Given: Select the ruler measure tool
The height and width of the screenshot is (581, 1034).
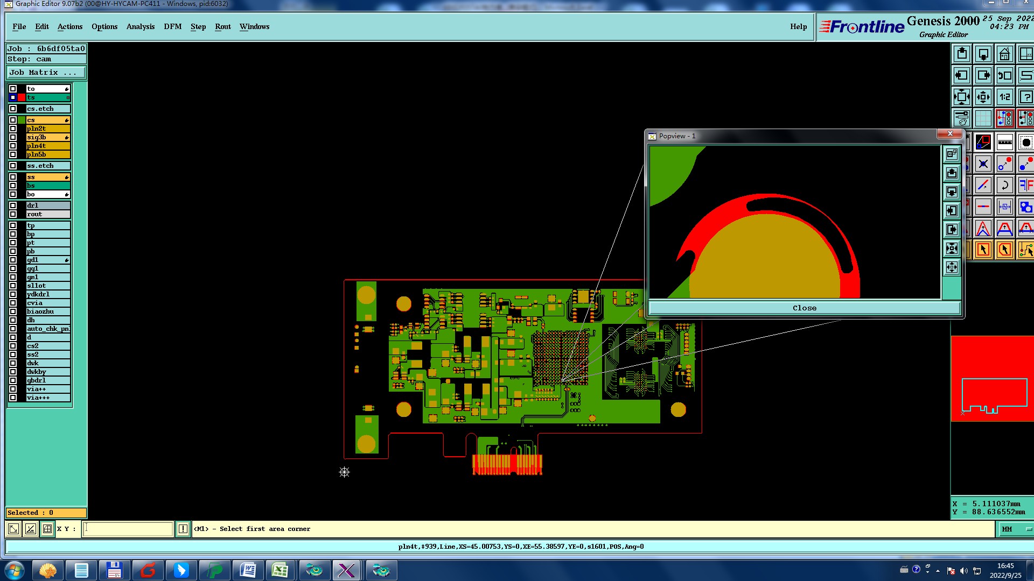Looking at the screenshot, I should (x=1004, y=142).
